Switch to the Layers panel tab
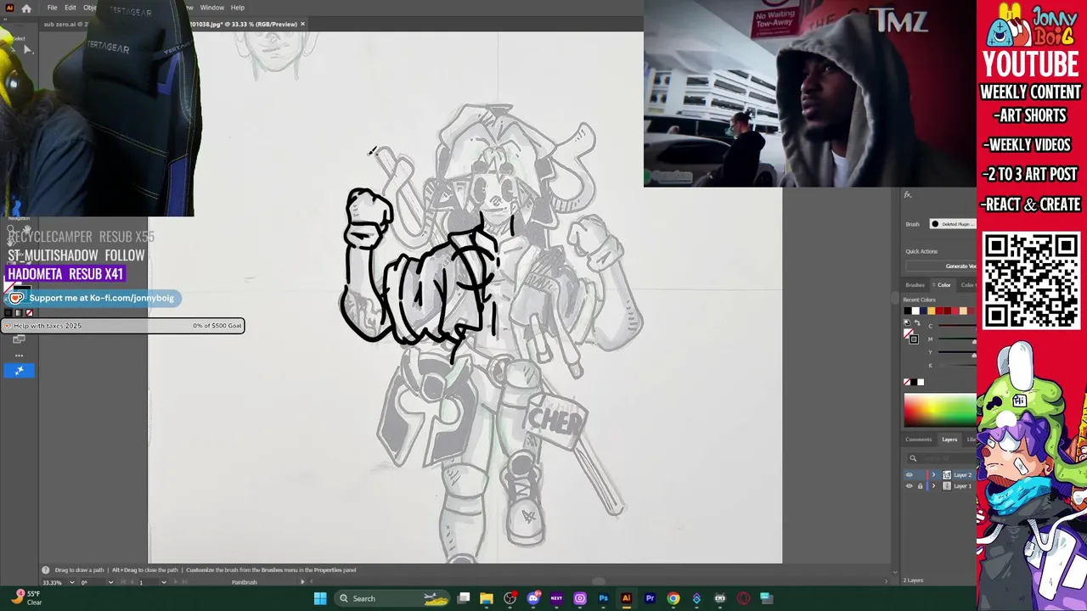This screenshot has width=1087, height=611. click(949, 440)
